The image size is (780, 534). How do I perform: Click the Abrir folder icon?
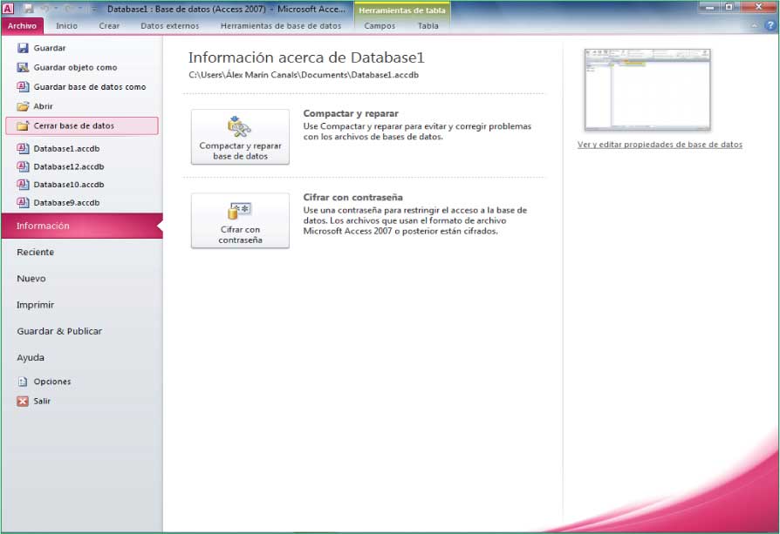(x=23, y=106)
